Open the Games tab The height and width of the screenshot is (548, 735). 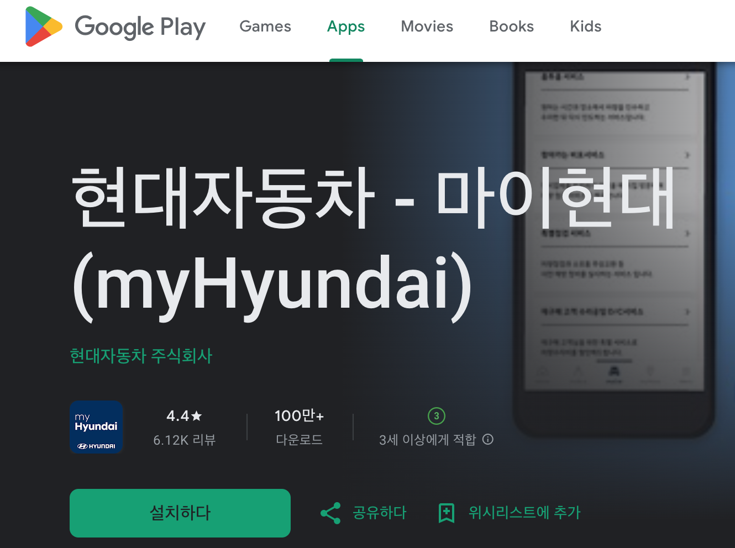[x=265, y=27]
